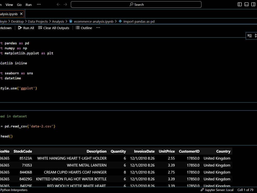Click the Run All play icon
The width and height of the screenshot is (257, 193).
[20, 28]
